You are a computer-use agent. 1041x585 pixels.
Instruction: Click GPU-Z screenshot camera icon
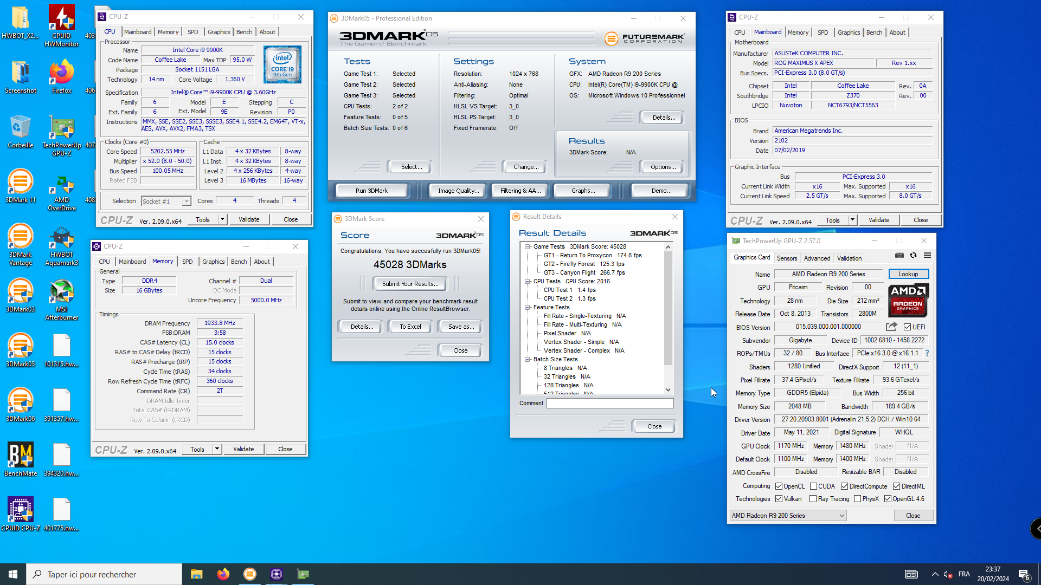[x=899, y=255]
